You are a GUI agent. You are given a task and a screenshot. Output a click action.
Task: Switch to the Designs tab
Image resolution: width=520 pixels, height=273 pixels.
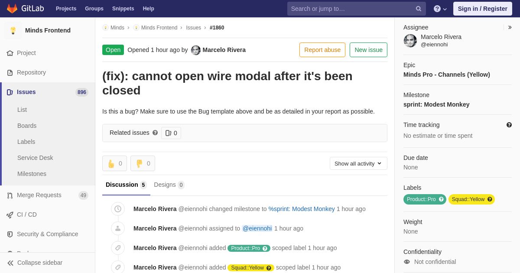tap(169, 185)
